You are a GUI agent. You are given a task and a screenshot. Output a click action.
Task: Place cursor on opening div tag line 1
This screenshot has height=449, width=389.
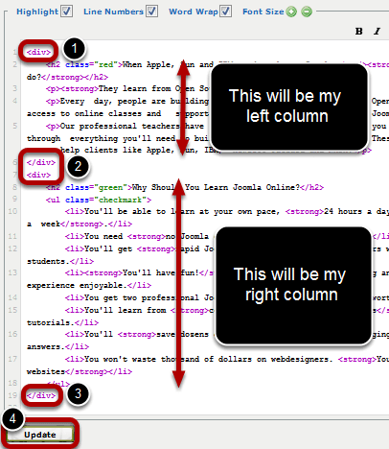point(38,52)
